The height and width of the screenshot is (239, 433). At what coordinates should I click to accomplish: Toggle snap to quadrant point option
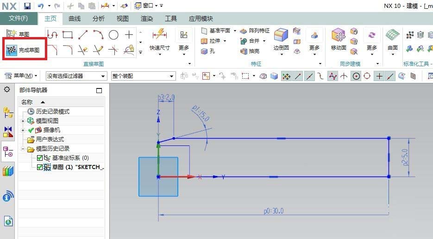tap(367, 76)
